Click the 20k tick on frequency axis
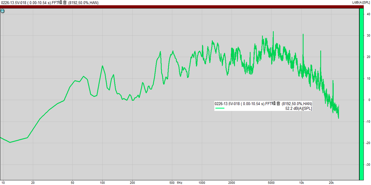Screen dimensions: 371x185 tap(331, 183)
